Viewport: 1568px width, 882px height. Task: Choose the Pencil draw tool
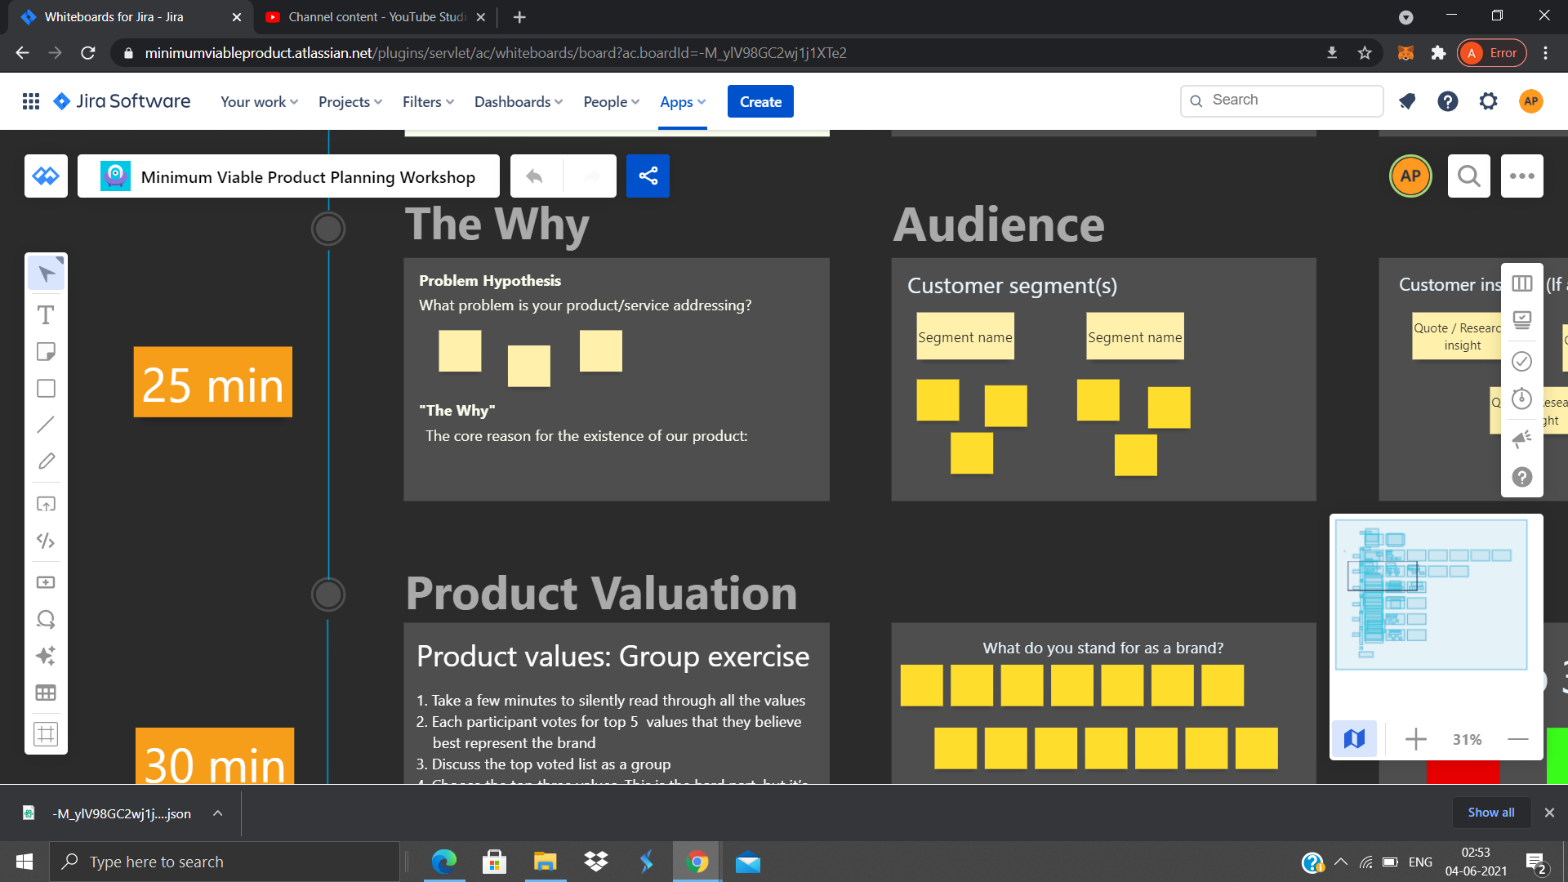coord(46,461)
